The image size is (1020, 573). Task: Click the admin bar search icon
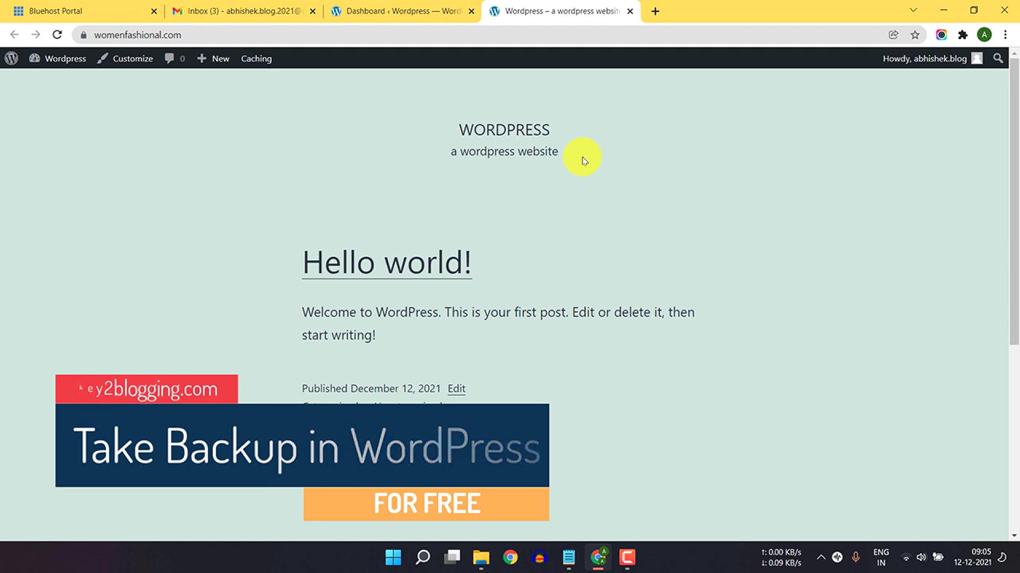tap(998, 58)
